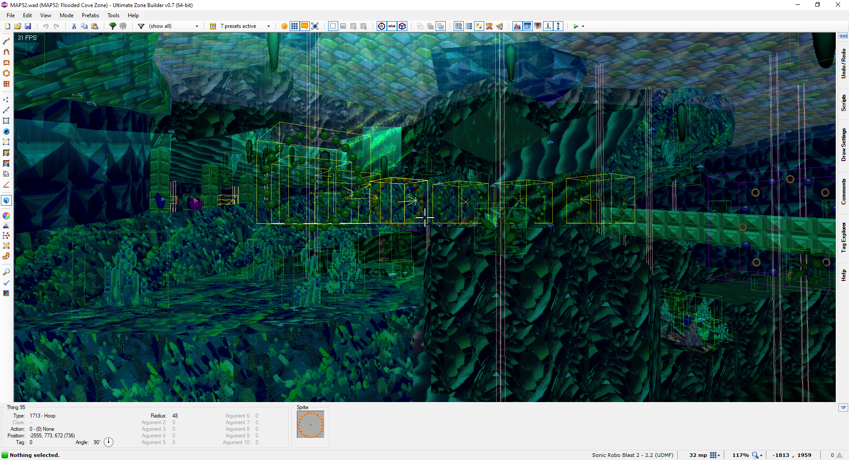
Task: Select the Draw Ellipse tool
Action: tap(6, 73)
